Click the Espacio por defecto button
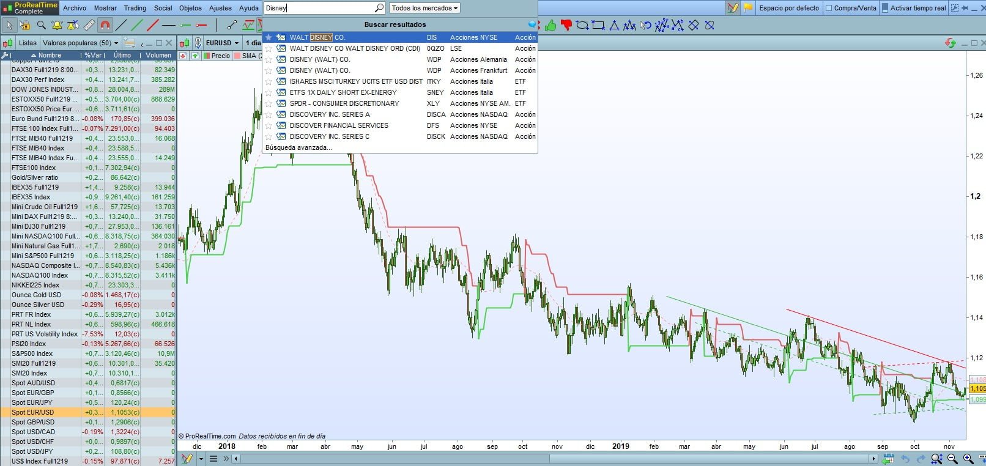 coord(789,8)
